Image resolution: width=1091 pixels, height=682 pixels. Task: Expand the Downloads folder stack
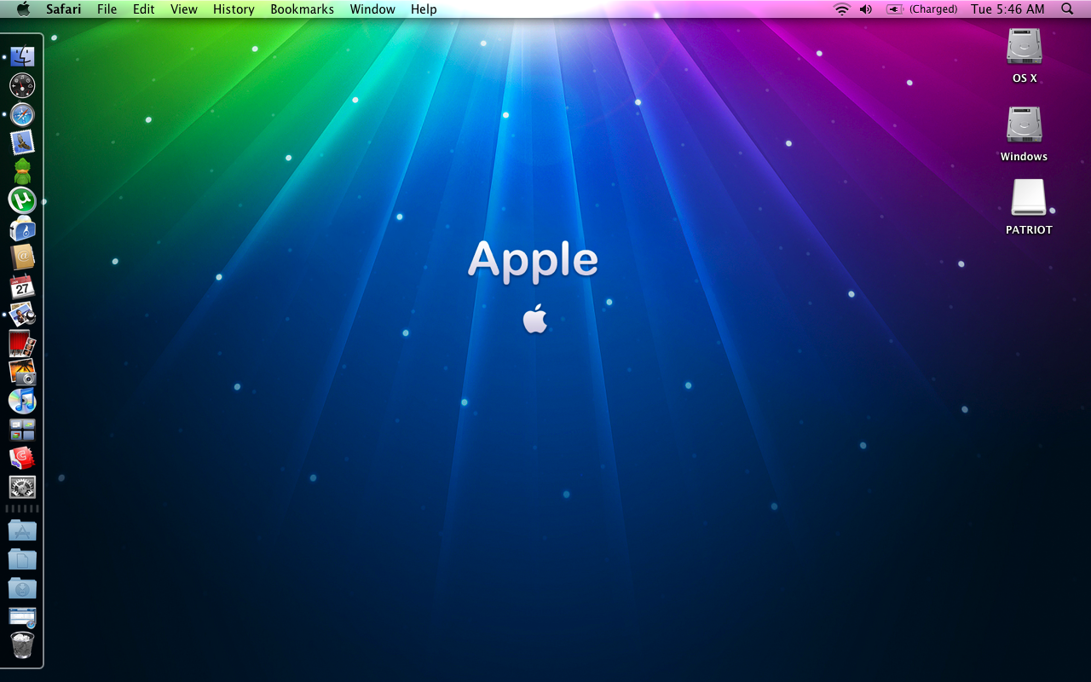coord(22,588)
